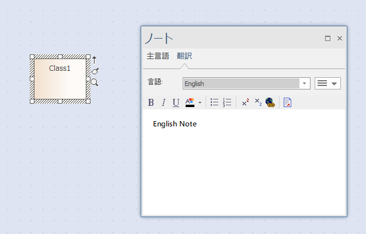This screenshot has height=234, width=366.
Task: Click the up arrow quick linker icon
Action: coord(94,60)
